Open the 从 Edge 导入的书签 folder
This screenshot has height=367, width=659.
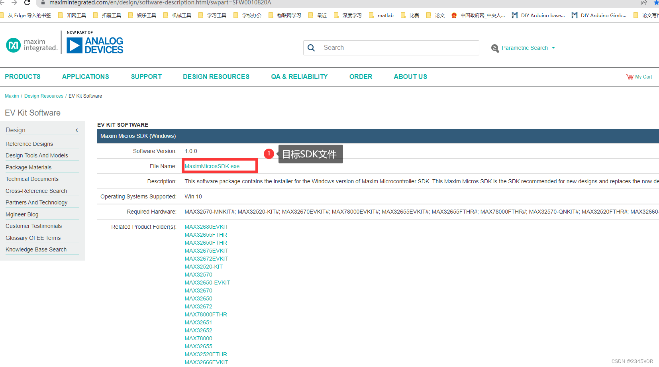click(26, 16)
